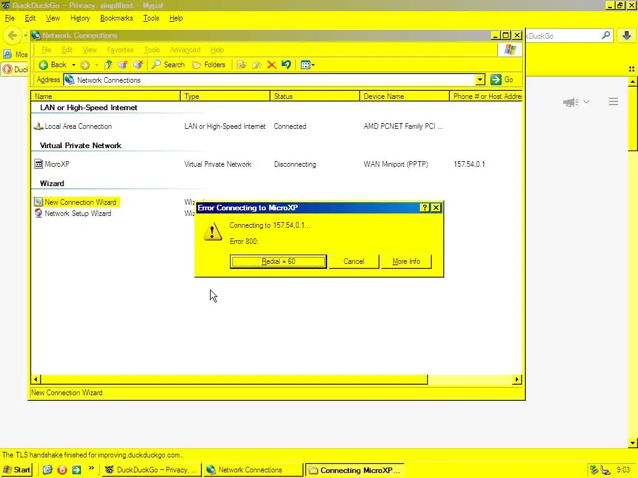Image resolution: width=638 pixels, height=478 pixels.
Task: Click the green arrow Quick Launch icon
Action: coord(77,470)
